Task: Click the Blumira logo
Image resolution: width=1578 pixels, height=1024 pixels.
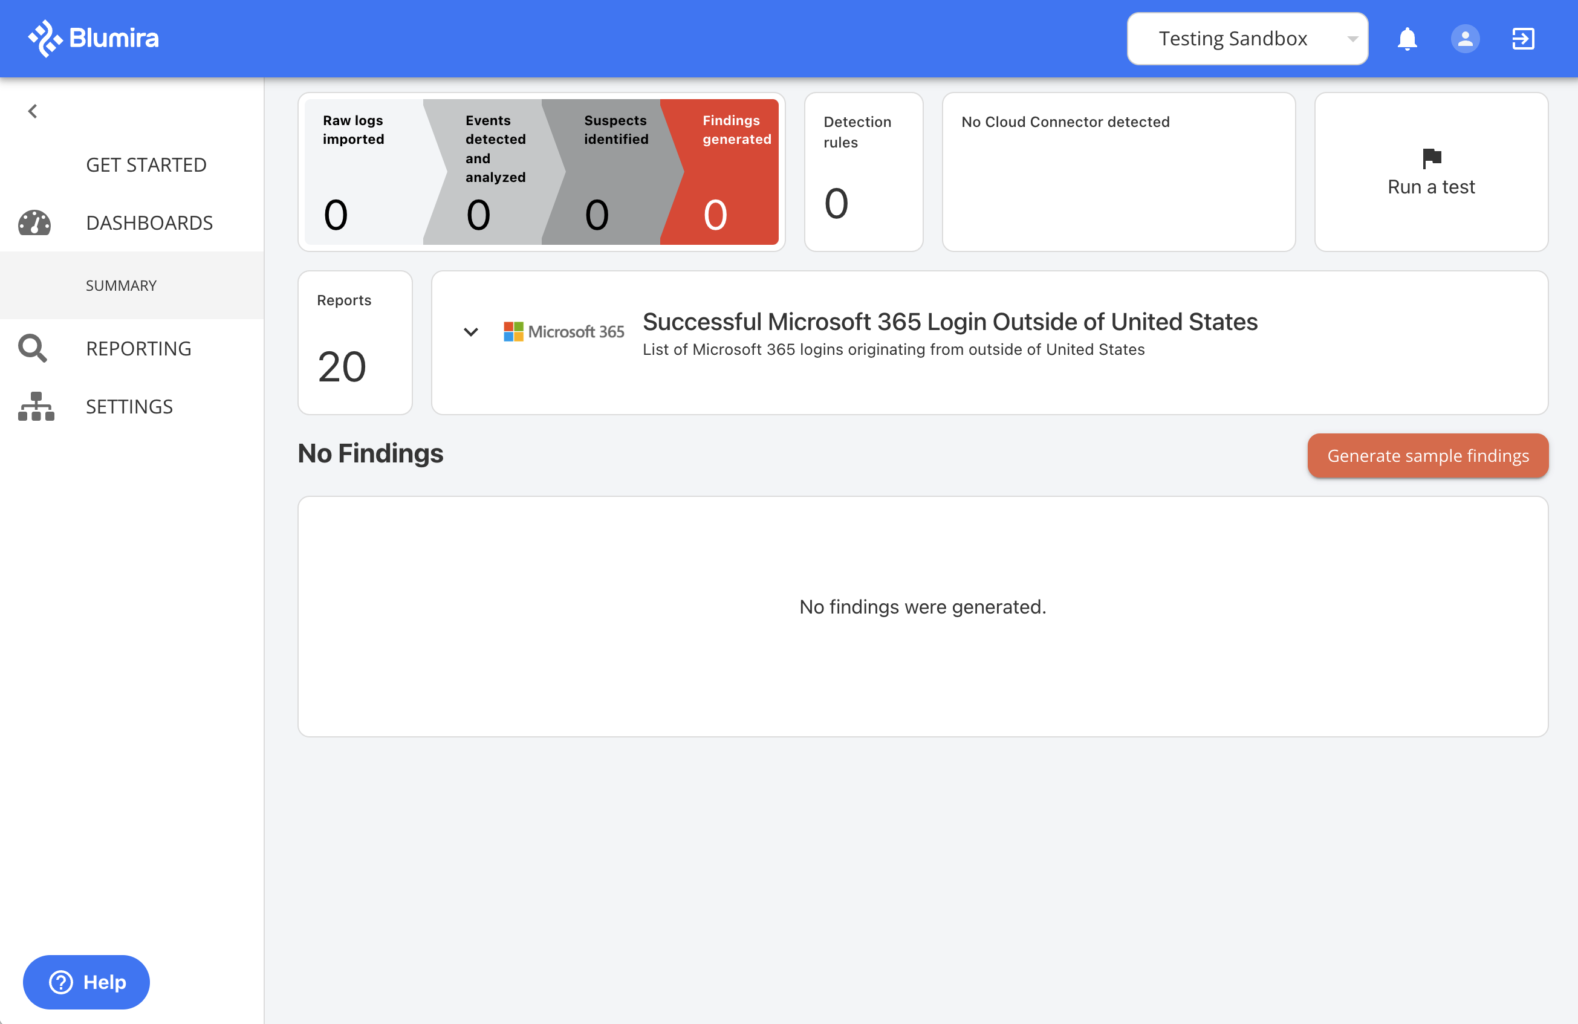Action: tap(93, 39)
